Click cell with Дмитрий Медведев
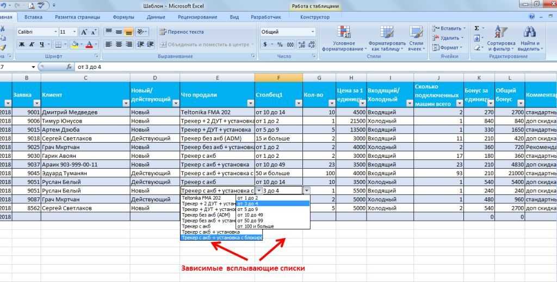 85,112
